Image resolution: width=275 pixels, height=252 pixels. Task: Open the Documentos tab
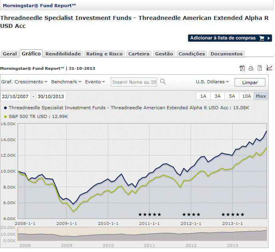pyautogui.click(x=227, y=54)
